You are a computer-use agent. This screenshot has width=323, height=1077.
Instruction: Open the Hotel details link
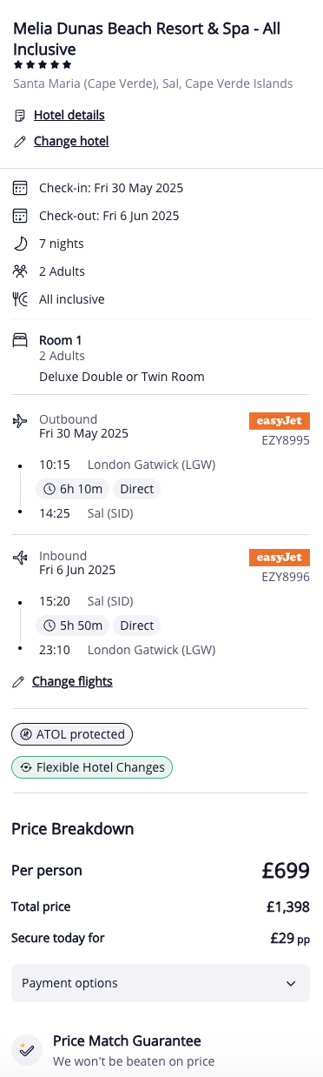pyautogui.click(x=69, y=115)
